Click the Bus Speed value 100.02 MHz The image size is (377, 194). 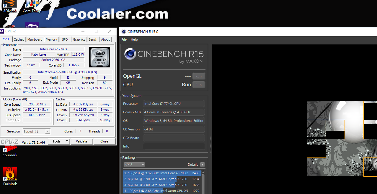(37, 115)
